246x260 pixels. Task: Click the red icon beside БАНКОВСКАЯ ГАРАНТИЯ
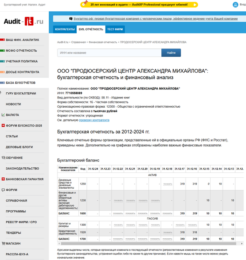pyautogui.click(x=3, y=179)
